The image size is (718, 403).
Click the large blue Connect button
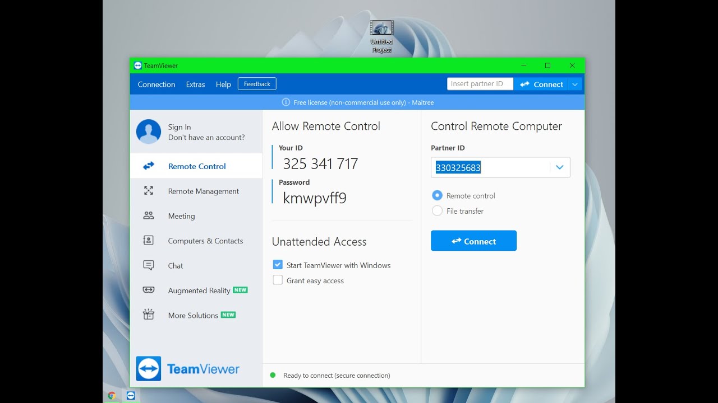tap(473, 241)
